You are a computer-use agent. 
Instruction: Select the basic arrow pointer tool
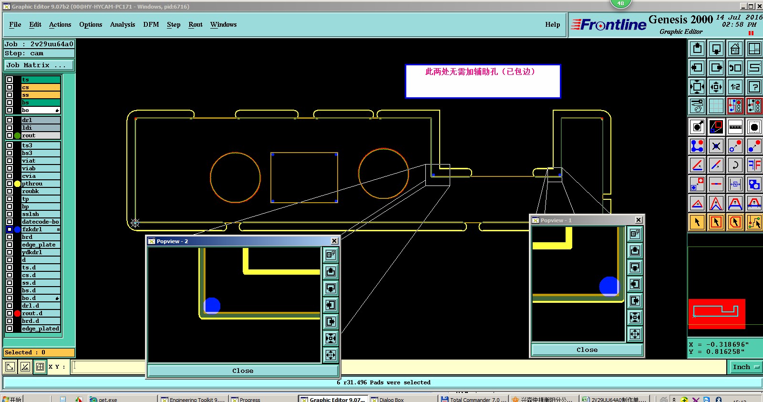point(697,222)
